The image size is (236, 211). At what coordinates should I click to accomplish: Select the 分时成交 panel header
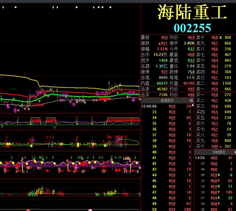pyautogui.click(x=219, y=152)
